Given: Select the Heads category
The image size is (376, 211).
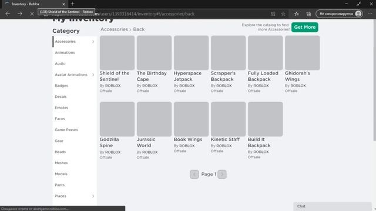Looking at the screenshot, I should pos(60,152).
